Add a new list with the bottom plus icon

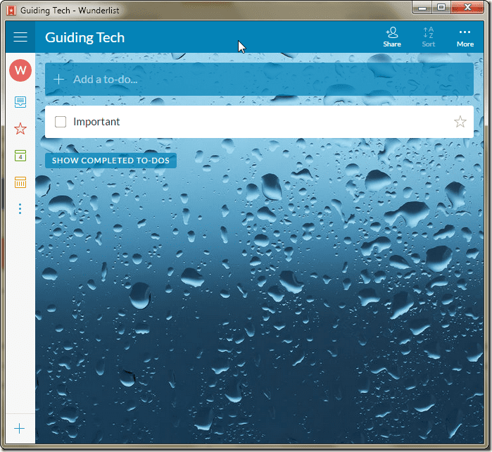click(20, 429)
